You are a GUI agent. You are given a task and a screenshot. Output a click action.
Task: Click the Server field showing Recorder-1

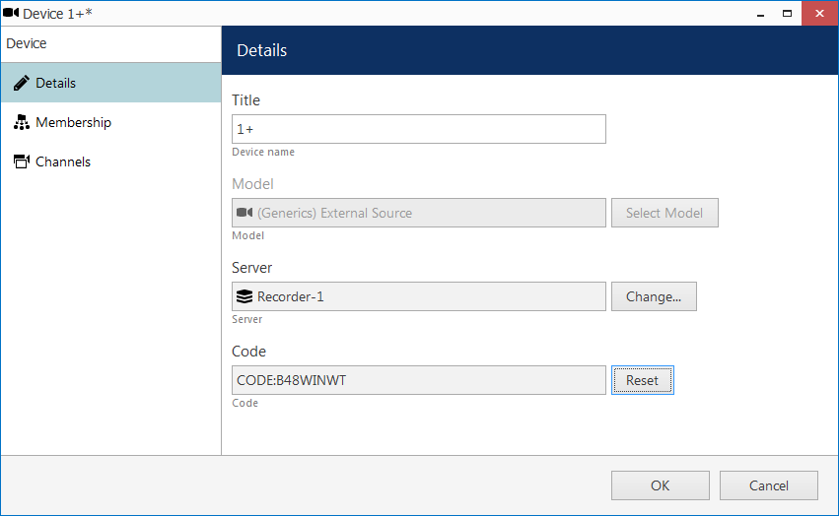pyautogui.click(x=419, y=296)
